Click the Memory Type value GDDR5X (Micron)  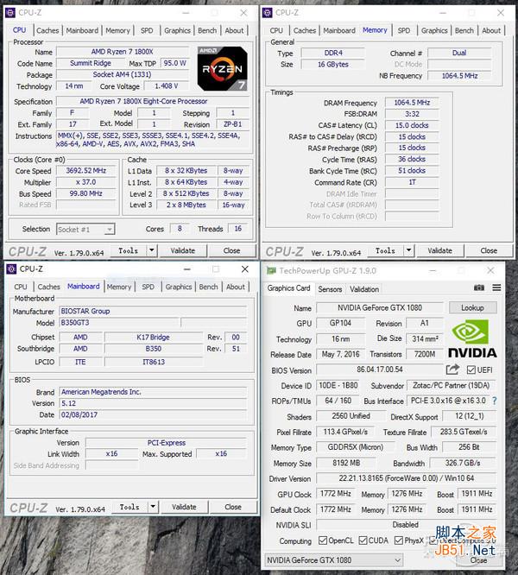(x=355, y=447)
